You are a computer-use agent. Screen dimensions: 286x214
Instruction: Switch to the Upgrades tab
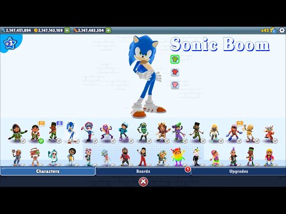click(238, 171)
